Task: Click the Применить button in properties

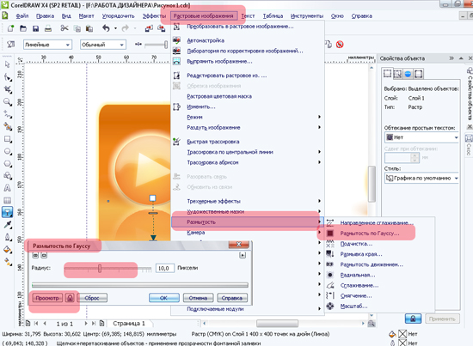Action: (x=442, y=319)
